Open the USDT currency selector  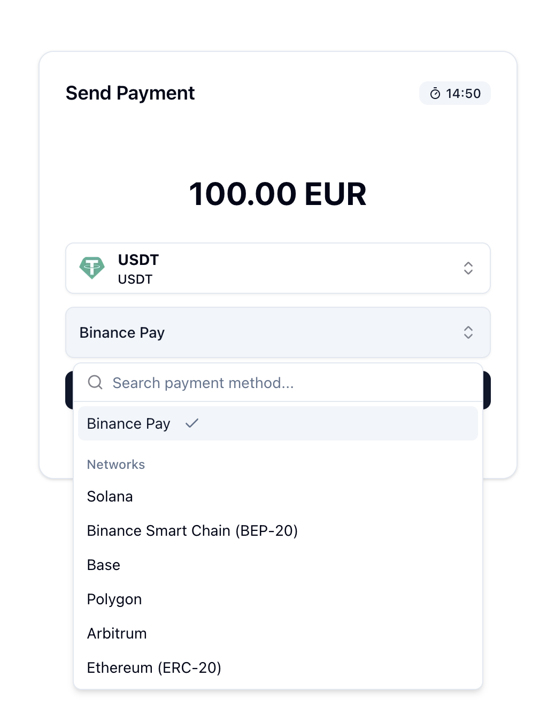click(277, 268)
